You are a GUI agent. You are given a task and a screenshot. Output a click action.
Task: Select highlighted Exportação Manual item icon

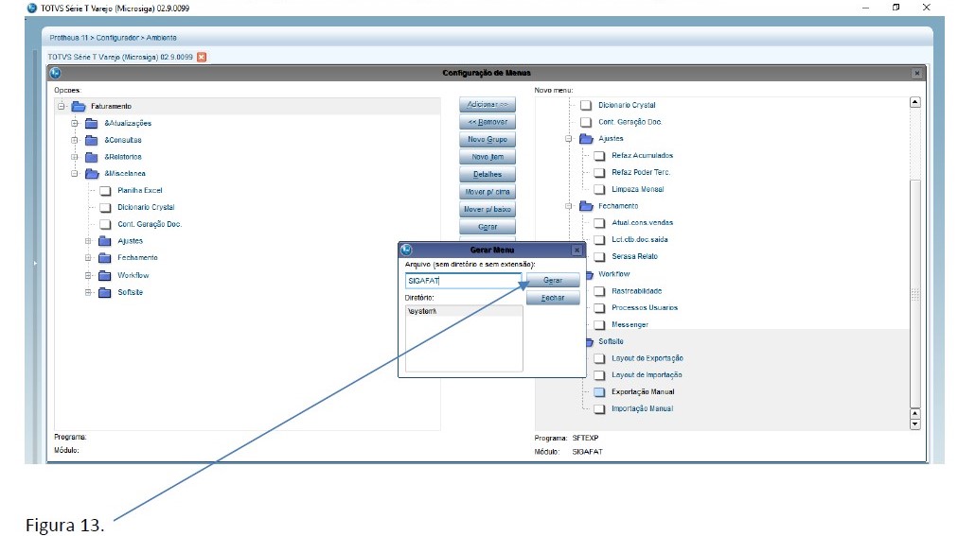pos(599,392)
